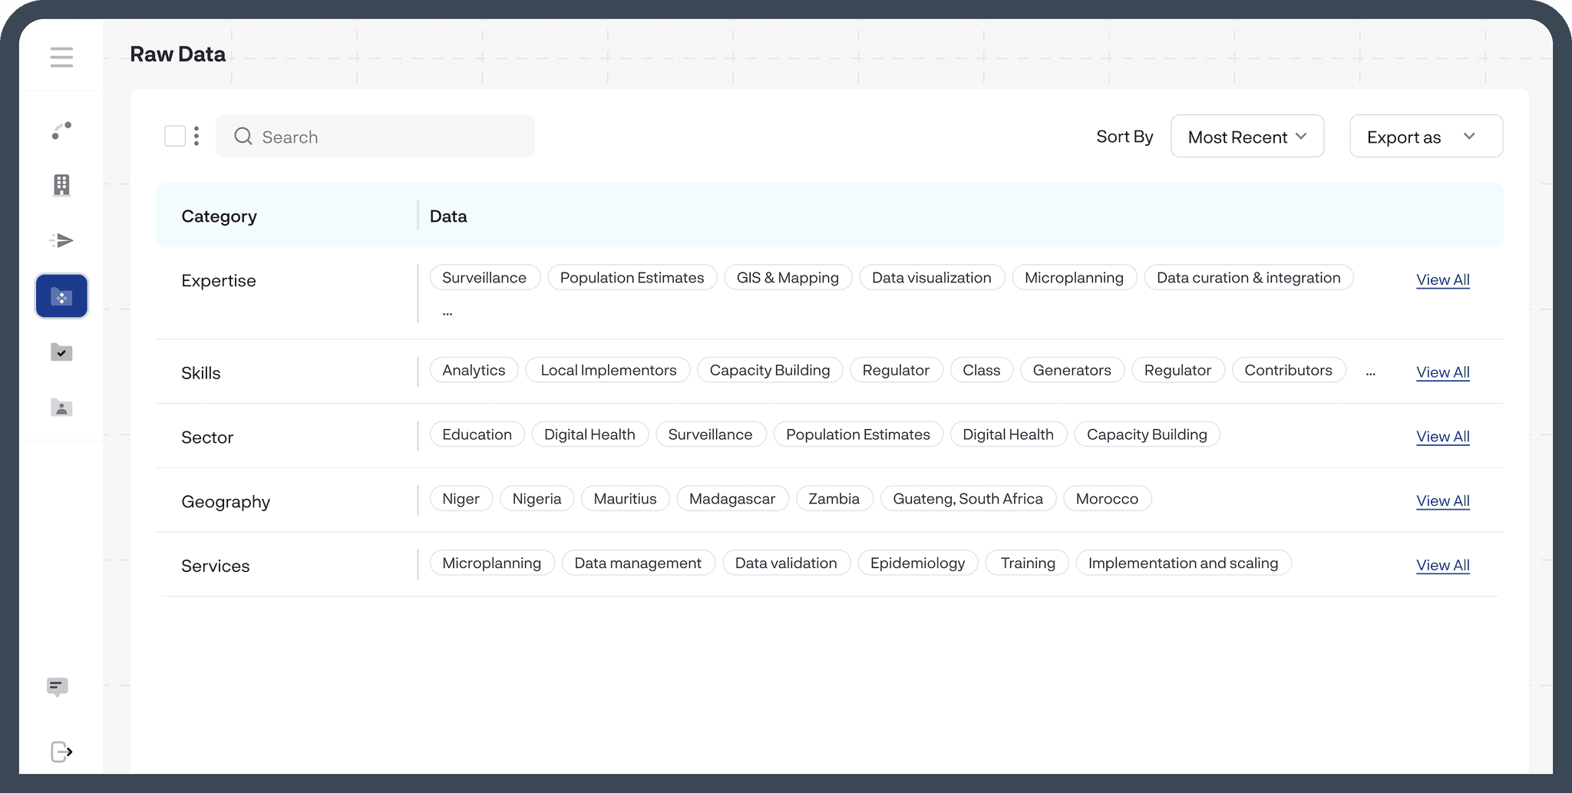The width and height of the screenshot is (1572, 793).
Task: Focus the Search input field
Action: [x=375, y=136]
